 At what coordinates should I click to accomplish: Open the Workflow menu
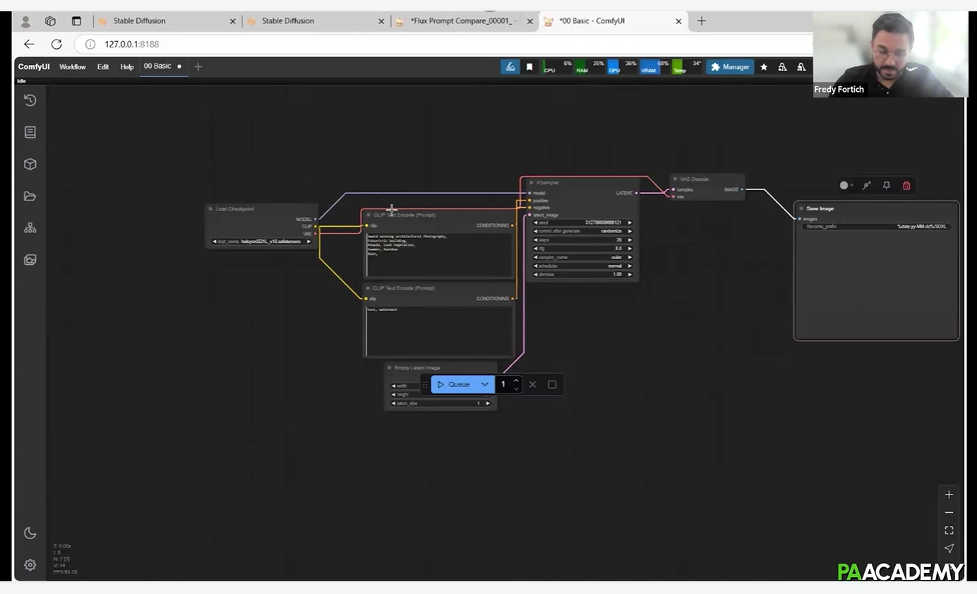(x=72, y=67)
